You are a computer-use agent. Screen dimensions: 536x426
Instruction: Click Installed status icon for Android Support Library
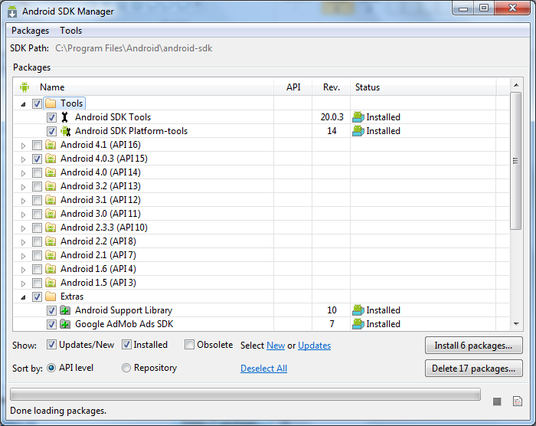point(358,310)
